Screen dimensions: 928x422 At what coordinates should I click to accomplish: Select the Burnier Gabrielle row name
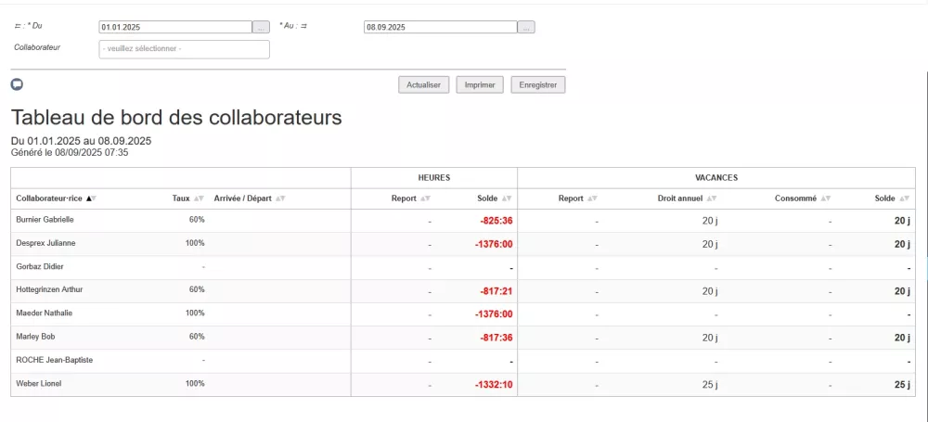click(x=45, y=220)
